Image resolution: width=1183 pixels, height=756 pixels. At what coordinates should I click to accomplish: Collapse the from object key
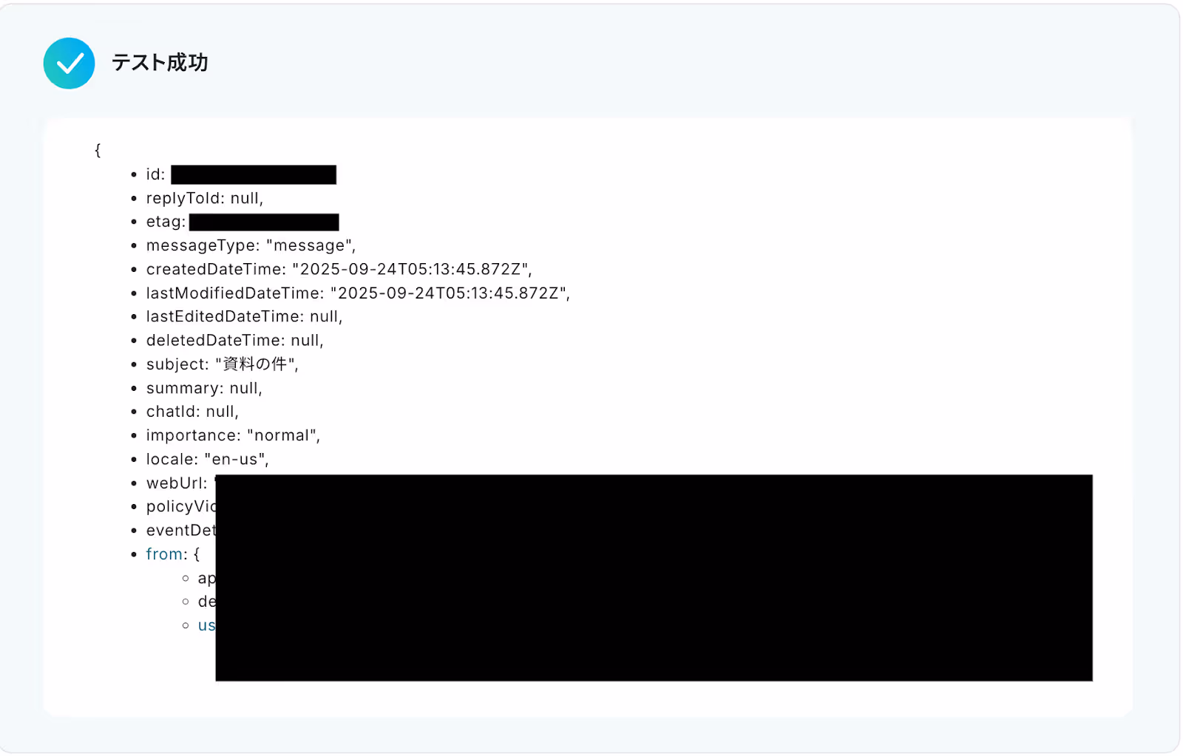(x=164, y=554)
